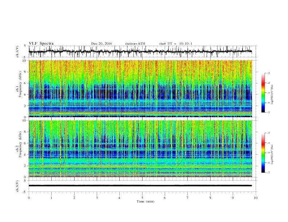Click the "log(PSD)(V²/Hz)" label beside ch.1 colorbar
The image size is (288, 222).
[272, 95]
